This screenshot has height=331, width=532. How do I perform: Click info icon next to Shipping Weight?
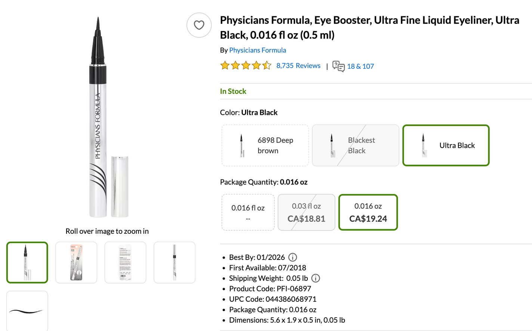tap(316, 278)
